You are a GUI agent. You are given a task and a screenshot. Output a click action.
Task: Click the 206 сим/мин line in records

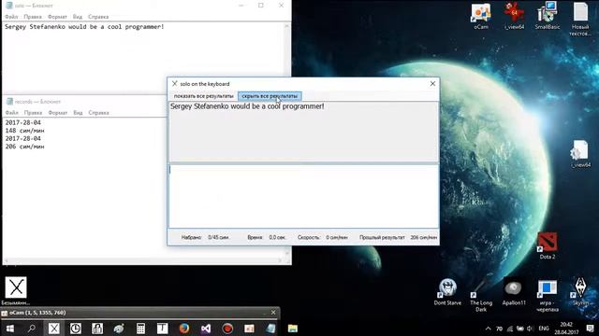click(x=25, y=147)
